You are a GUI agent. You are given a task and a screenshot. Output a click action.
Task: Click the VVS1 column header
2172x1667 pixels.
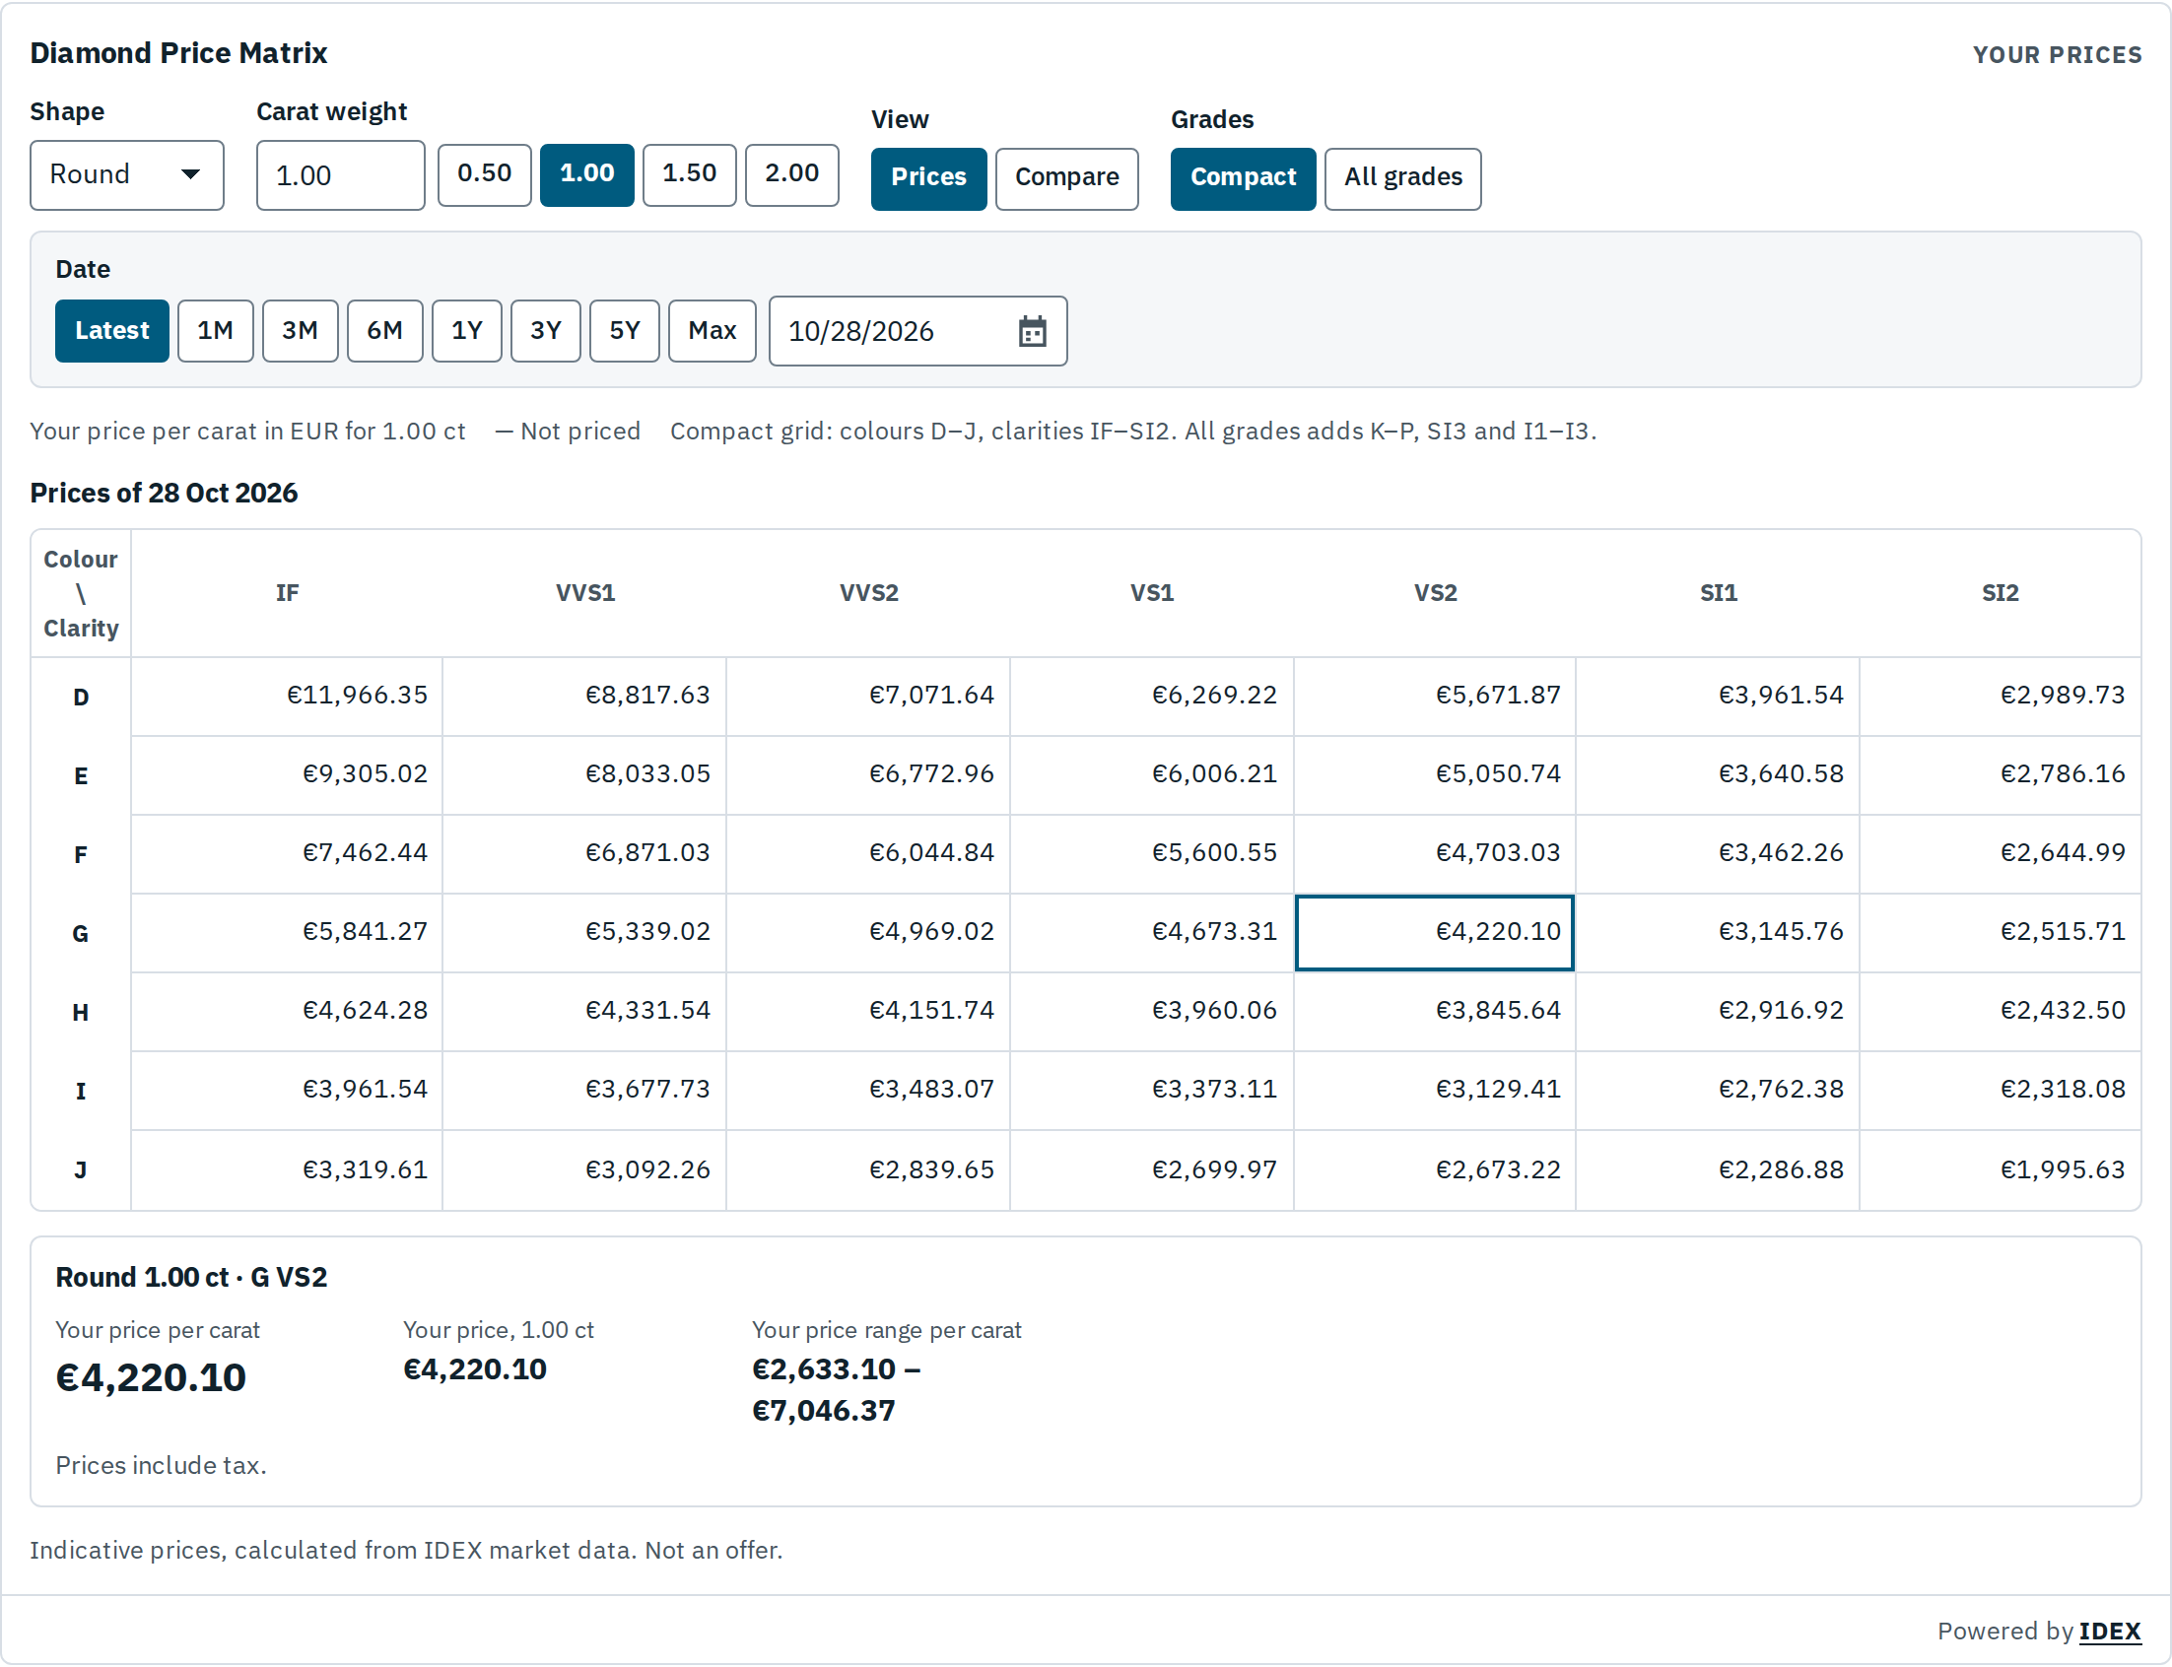584,592
